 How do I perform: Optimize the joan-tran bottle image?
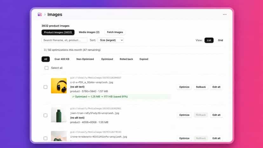tap(184, 115)
